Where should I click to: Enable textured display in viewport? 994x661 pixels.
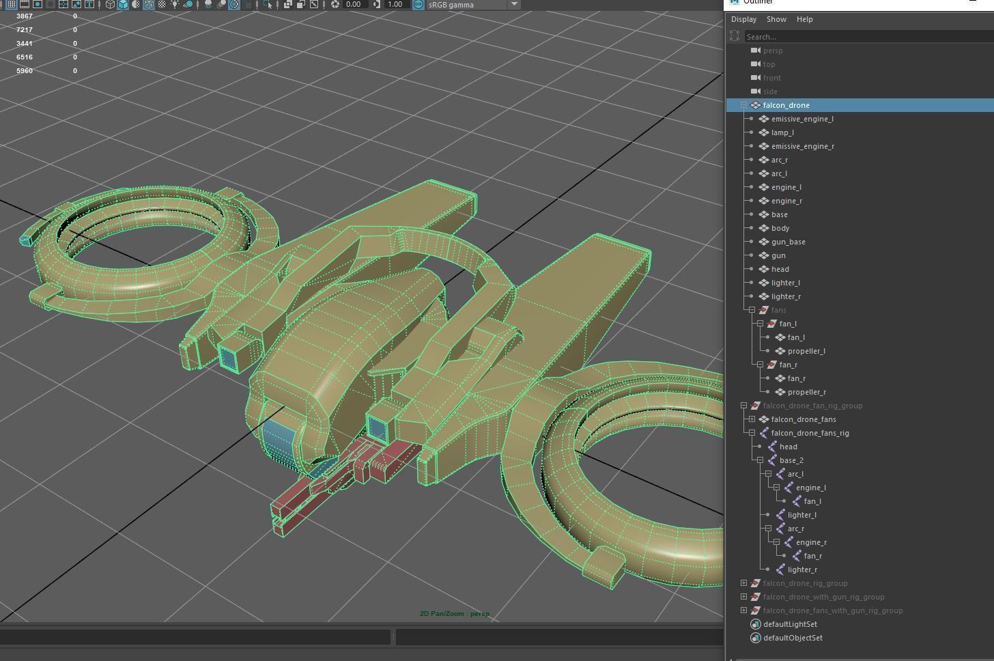click(x=162, y=4)
